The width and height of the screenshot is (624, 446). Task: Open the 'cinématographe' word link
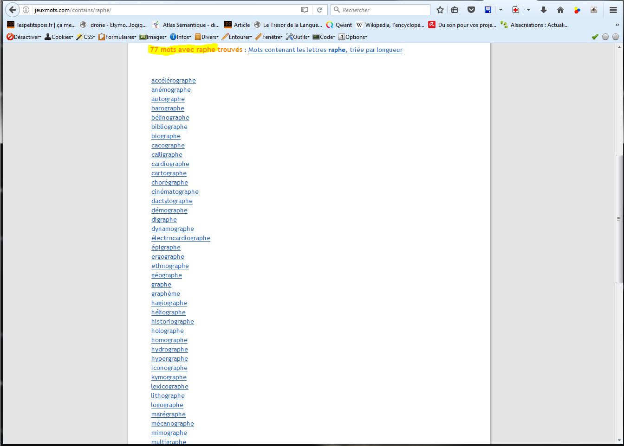175,191
